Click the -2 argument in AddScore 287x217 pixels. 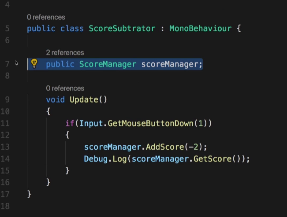tap(193, 147)
